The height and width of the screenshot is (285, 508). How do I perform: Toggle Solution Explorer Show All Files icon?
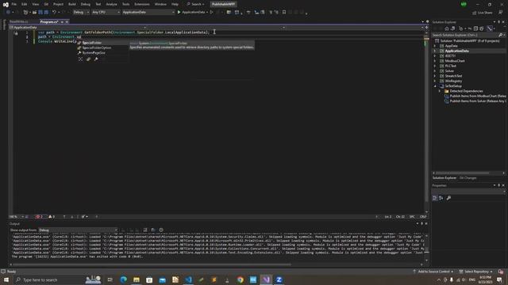[x=482, y=28]
